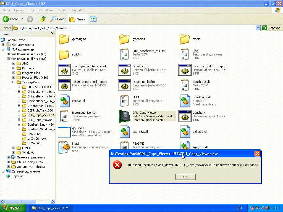283x212 pixels.
Task: Click the volume speaker tray icon
Action: [267, 208]
